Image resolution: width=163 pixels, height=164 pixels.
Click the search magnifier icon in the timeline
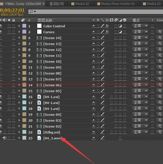coord(31,11)
